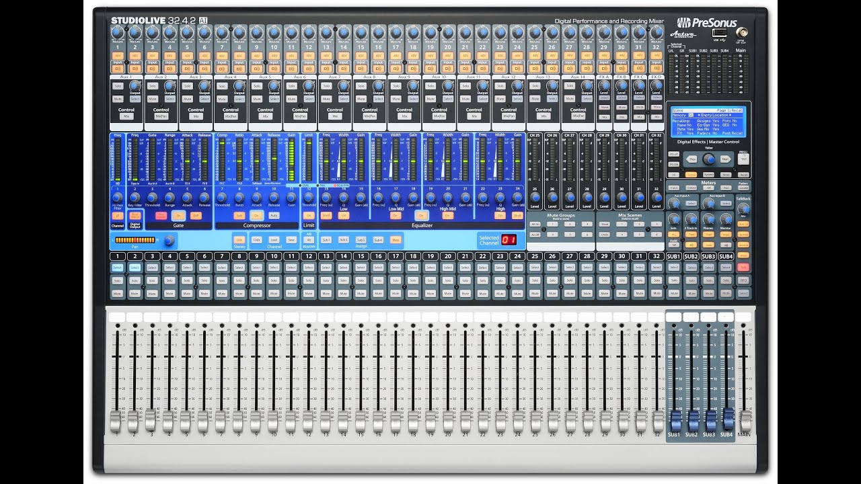Turn the channel 1 Mic/Line trim knob

pyautogui.click(x=117, y=32)
